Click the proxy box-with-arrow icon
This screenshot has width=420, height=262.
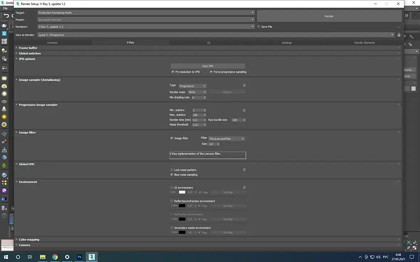(4, 150)
